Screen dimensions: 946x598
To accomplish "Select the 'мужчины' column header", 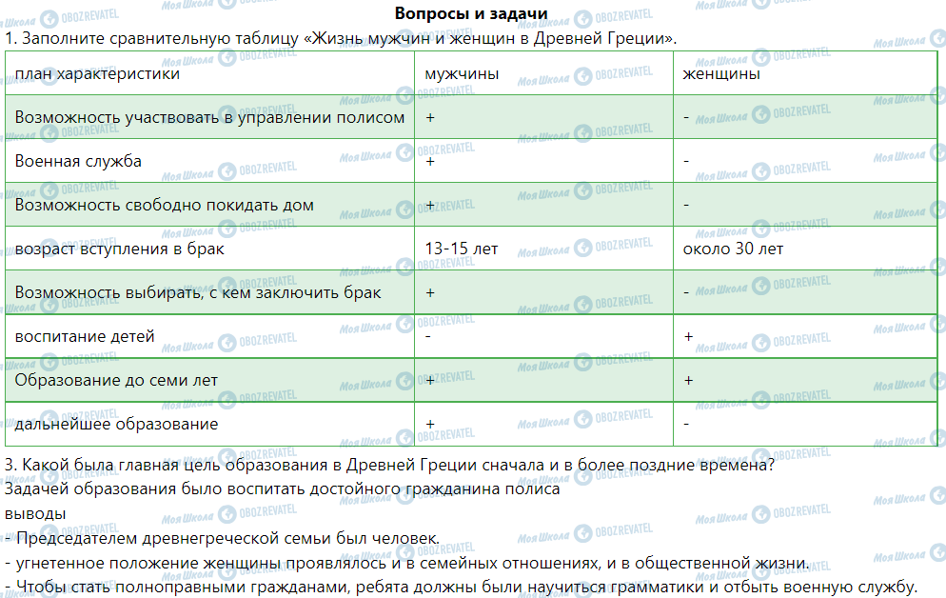I will 462,73.
